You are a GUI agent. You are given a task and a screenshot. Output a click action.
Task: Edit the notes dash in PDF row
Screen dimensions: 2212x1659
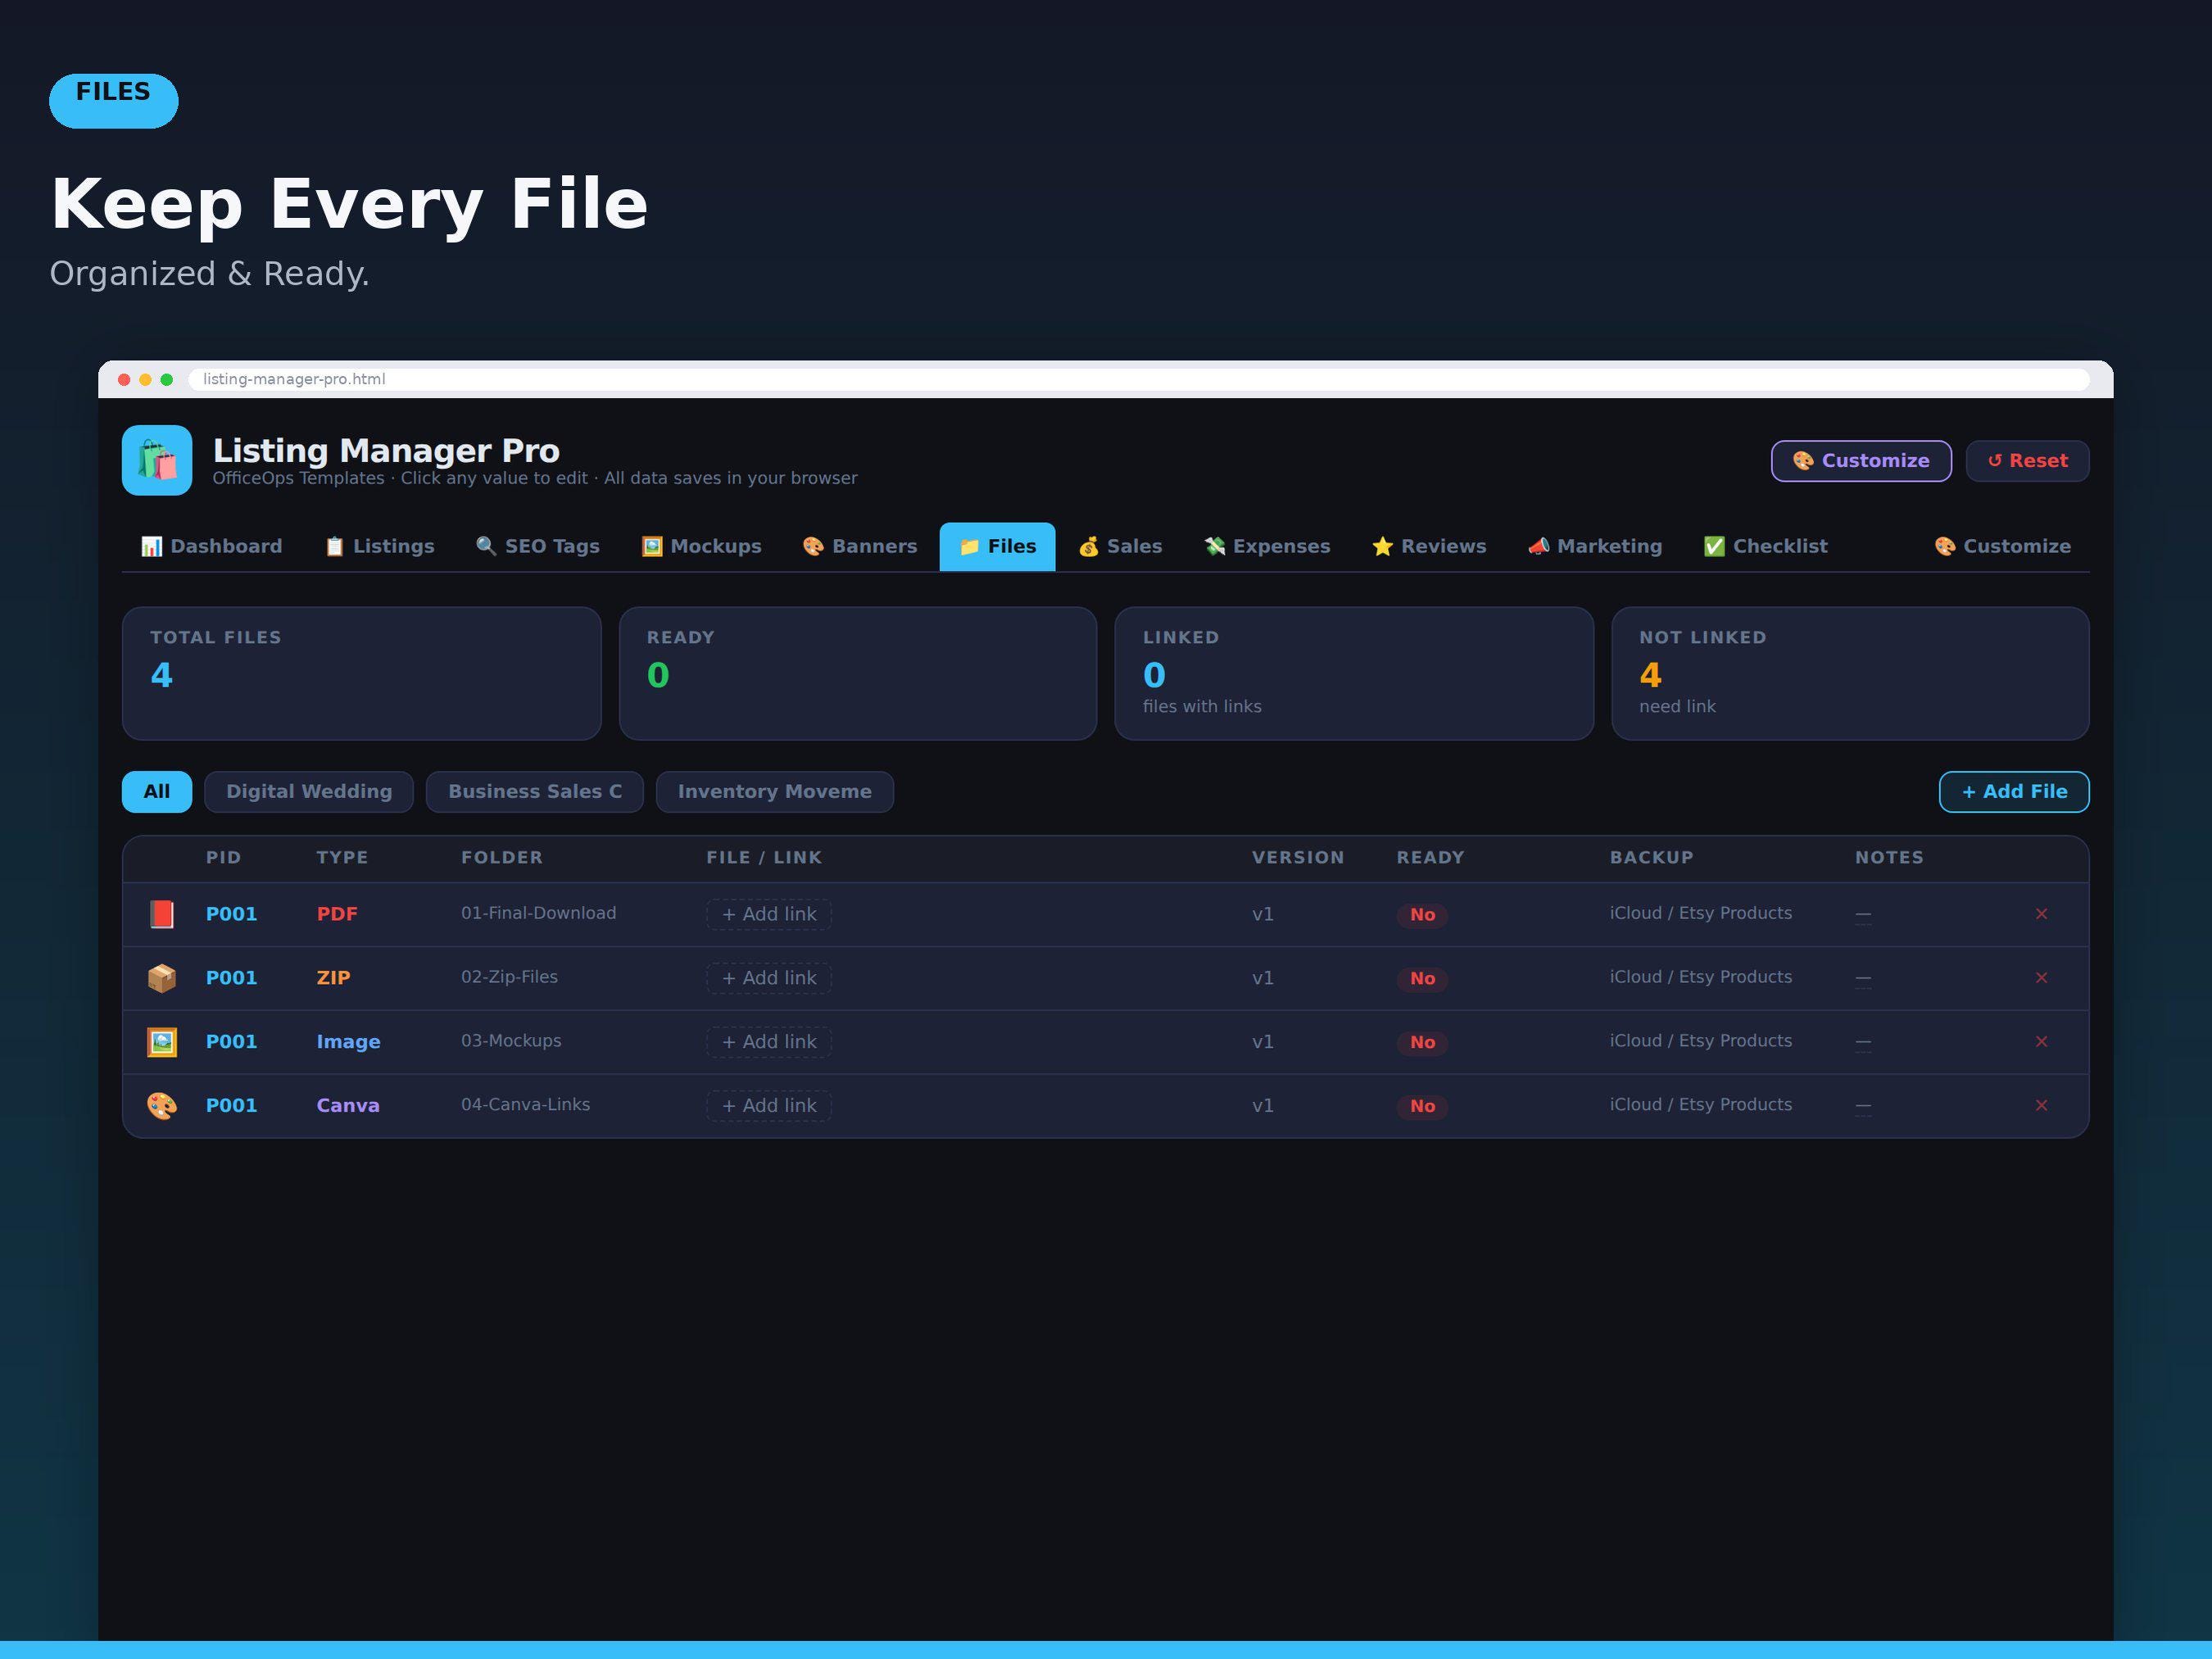[1863, 914]
